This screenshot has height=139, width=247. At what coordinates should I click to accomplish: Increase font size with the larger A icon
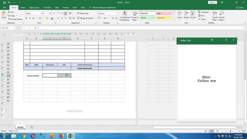(51, 14)
